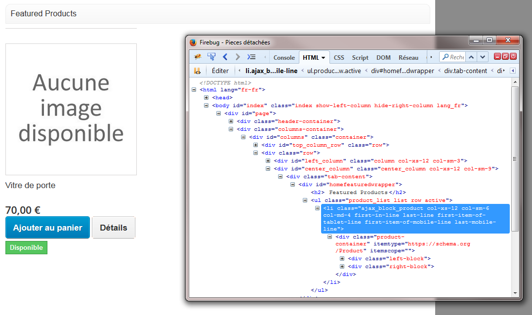Click the Firefox logo in Firebug titlebar

(x=193, y=42)
